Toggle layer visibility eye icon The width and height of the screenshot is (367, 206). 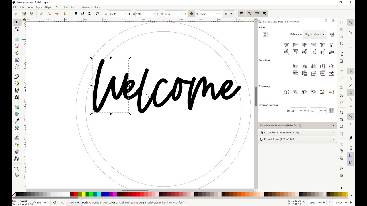tap(55, 203)
